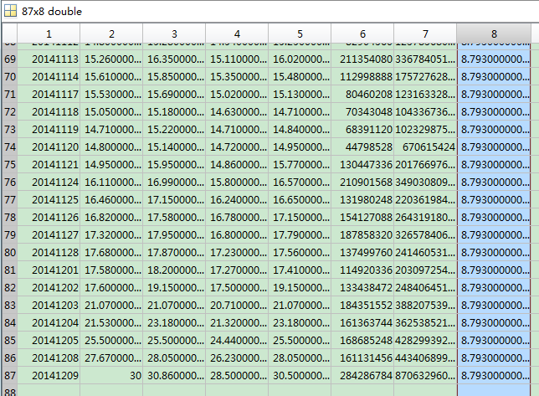Viewport: 539px width, 396px height.
Task: Click cell 68391120 in column 6
Action: (x=362, y=129)
